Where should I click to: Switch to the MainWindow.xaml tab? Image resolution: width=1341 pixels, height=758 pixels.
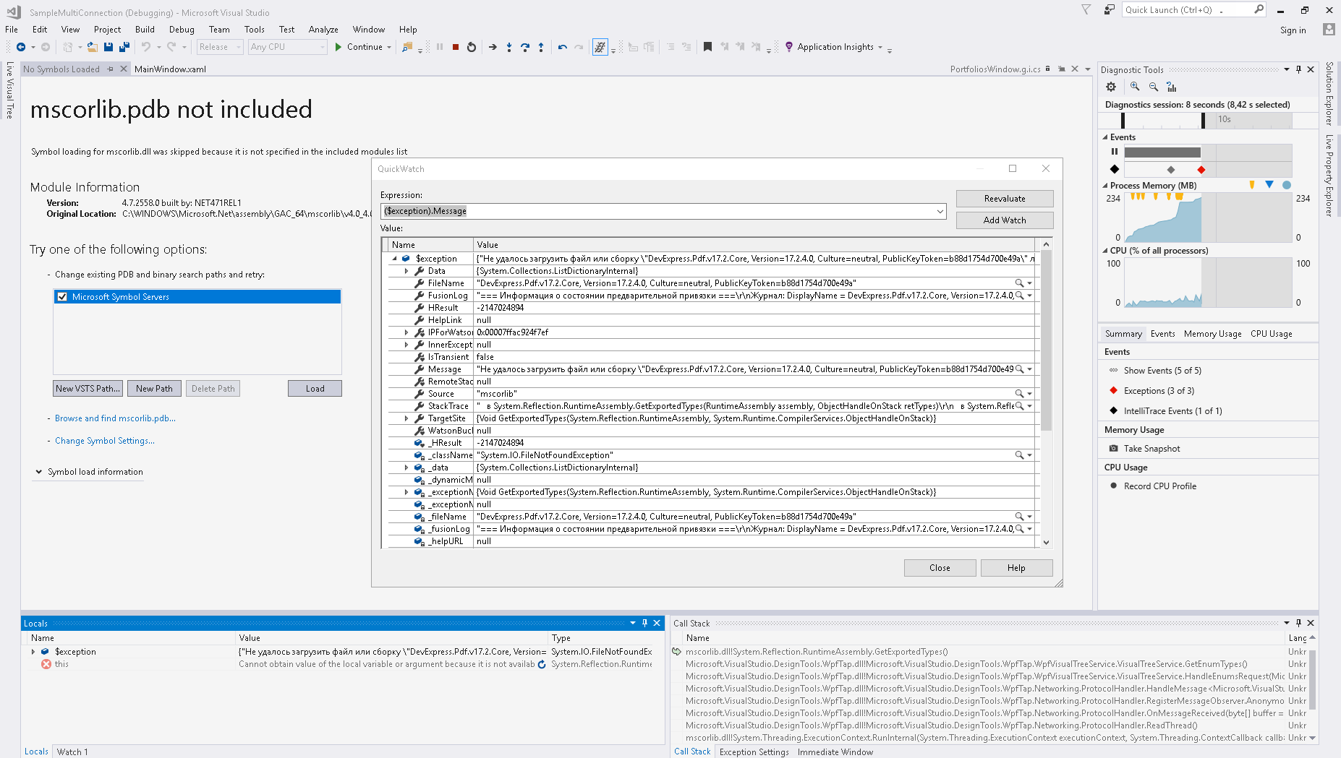(170, 69)
